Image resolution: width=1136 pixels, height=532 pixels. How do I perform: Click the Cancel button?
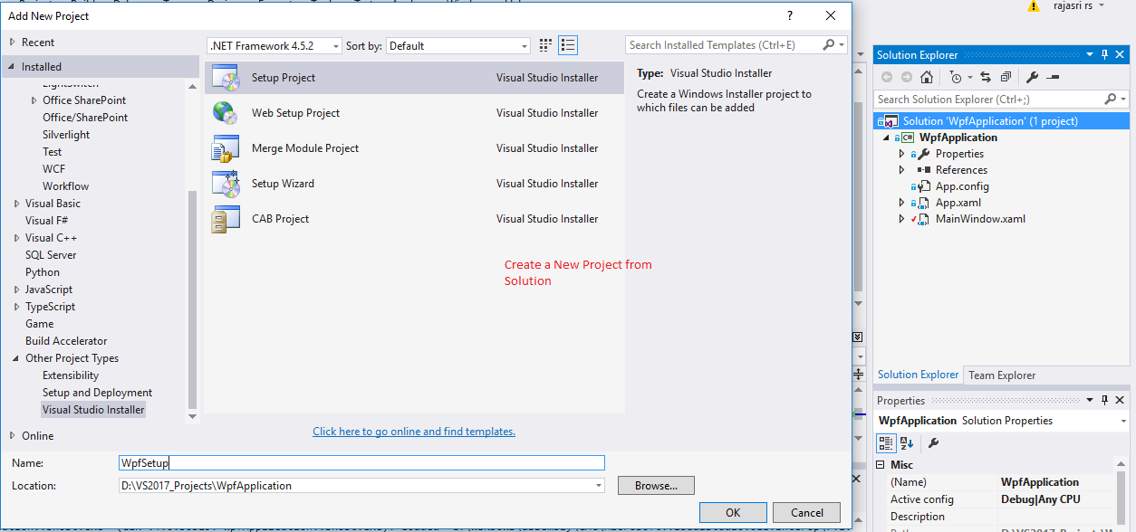click(806, 513)
